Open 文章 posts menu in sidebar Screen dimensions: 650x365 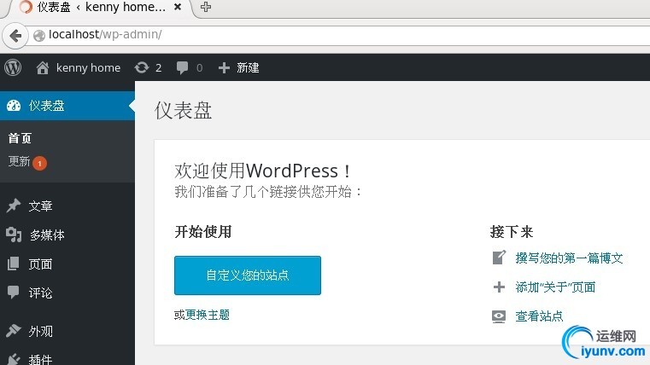[x=40, y=206]
